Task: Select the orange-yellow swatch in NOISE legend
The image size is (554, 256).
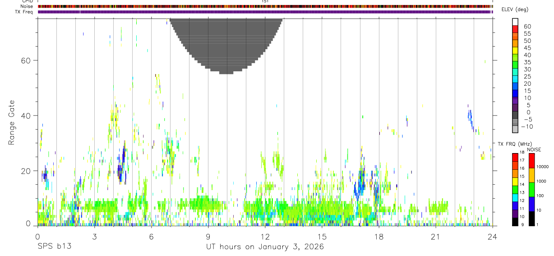Action: [x=532, y=175]
